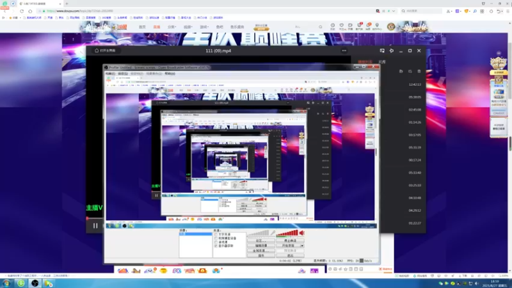Open the Douyu messages icon
The width and height of the screenshot is (512, 288).
pyautogui.click(x=369, y=26)
